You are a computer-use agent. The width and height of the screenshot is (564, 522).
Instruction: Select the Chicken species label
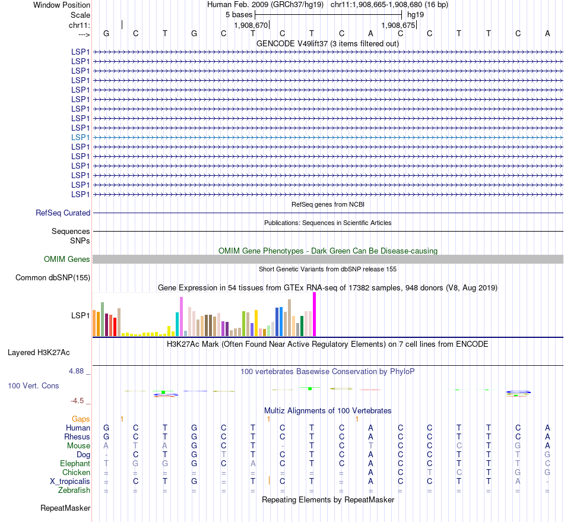[76, 472]
